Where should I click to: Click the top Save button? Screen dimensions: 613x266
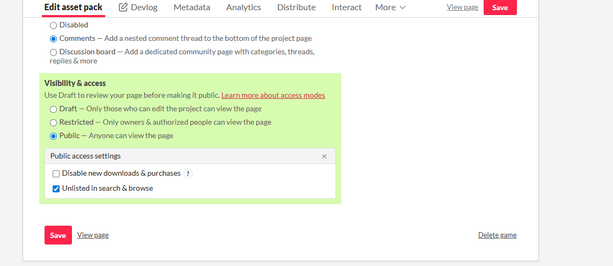(x=500, y=8)
